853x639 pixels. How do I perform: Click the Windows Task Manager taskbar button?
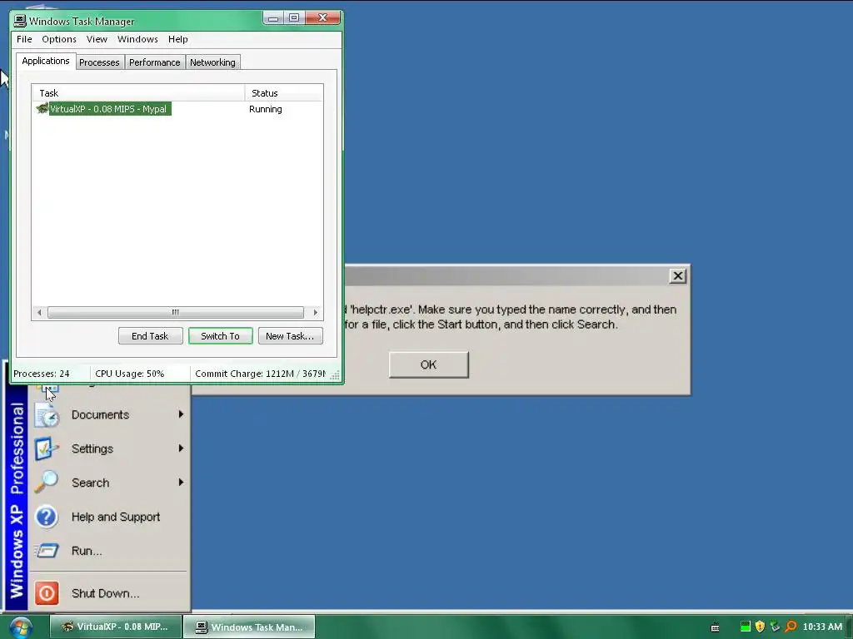point(249,627)
